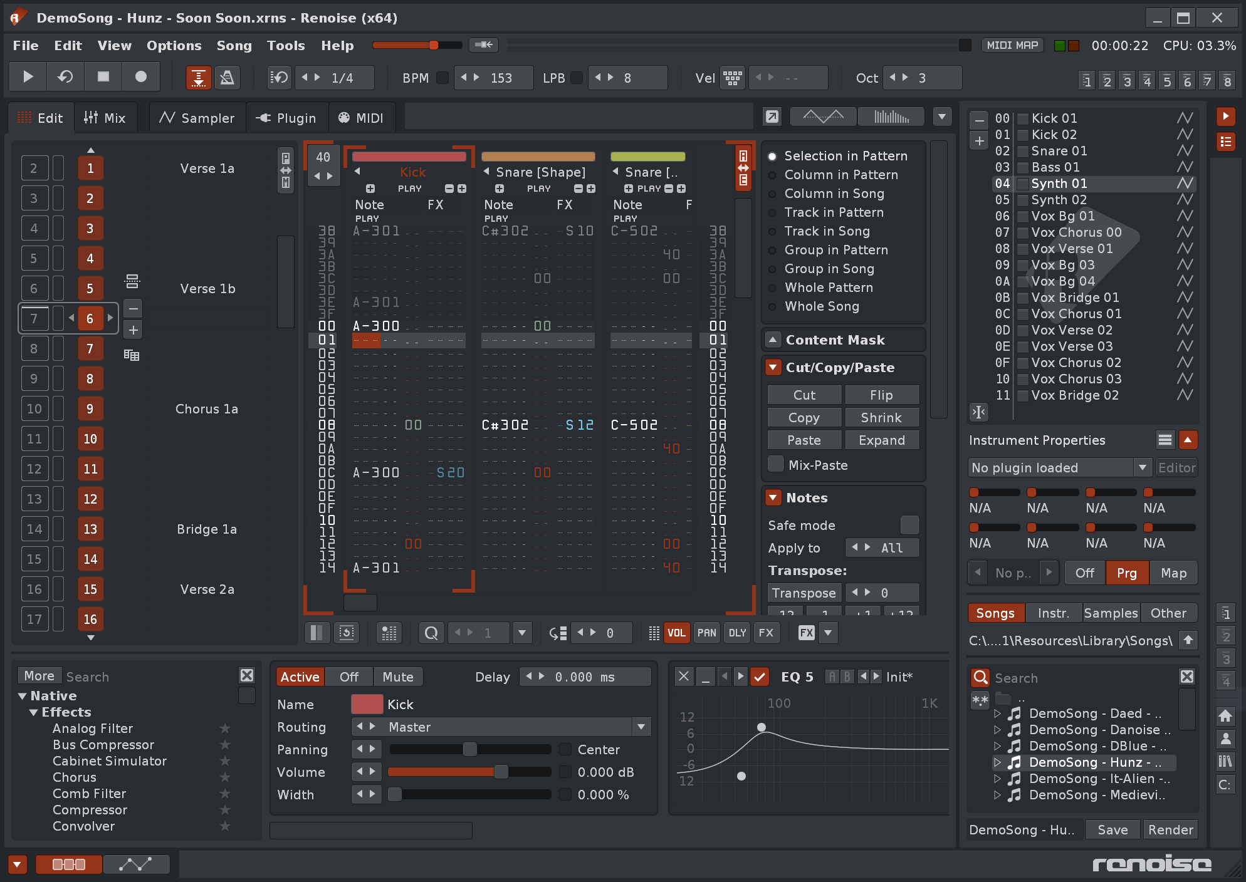Viewport: 1246px width, 882px height.
Task: Enable VOL column display
Action: [676, 633]
